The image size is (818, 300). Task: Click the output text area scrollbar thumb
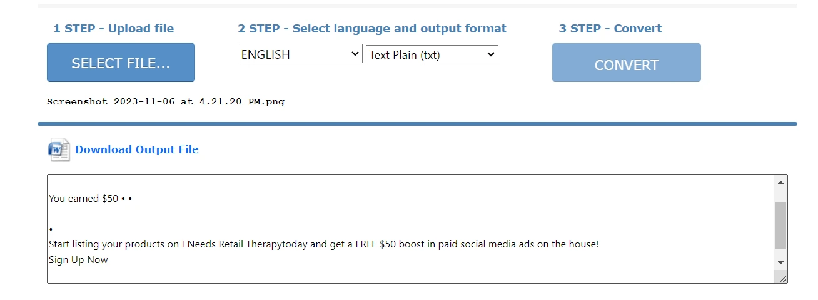[x=780, y=225]
